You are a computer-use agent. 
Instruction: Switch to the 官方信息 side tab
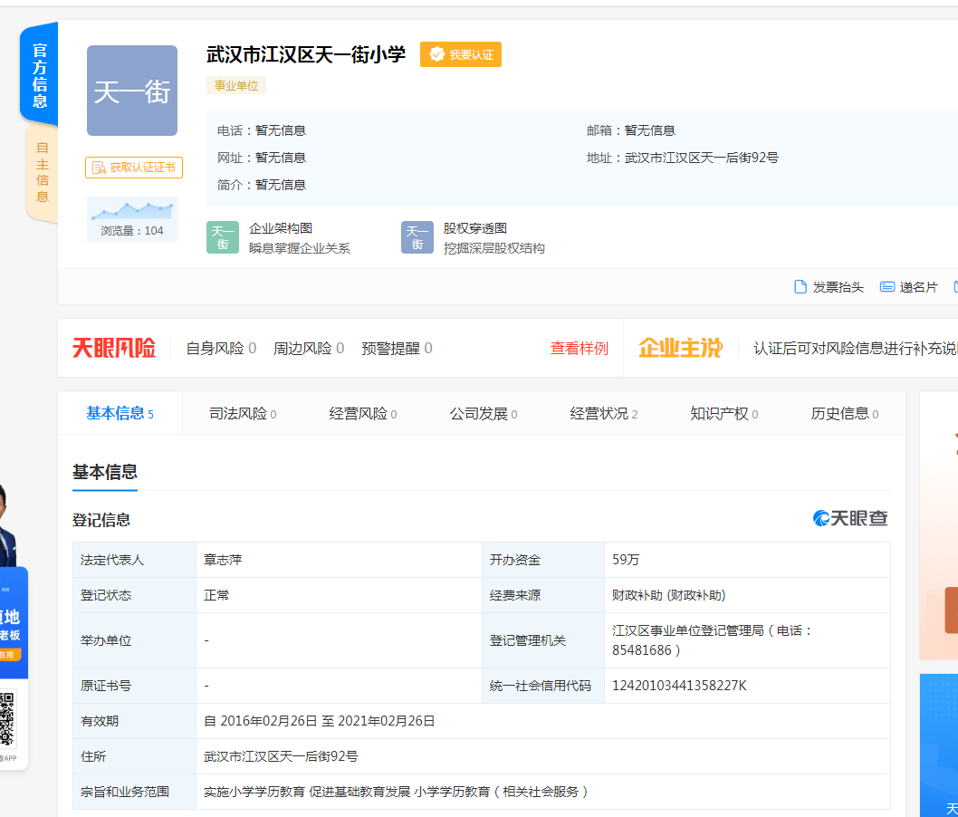tap(40, 74)
